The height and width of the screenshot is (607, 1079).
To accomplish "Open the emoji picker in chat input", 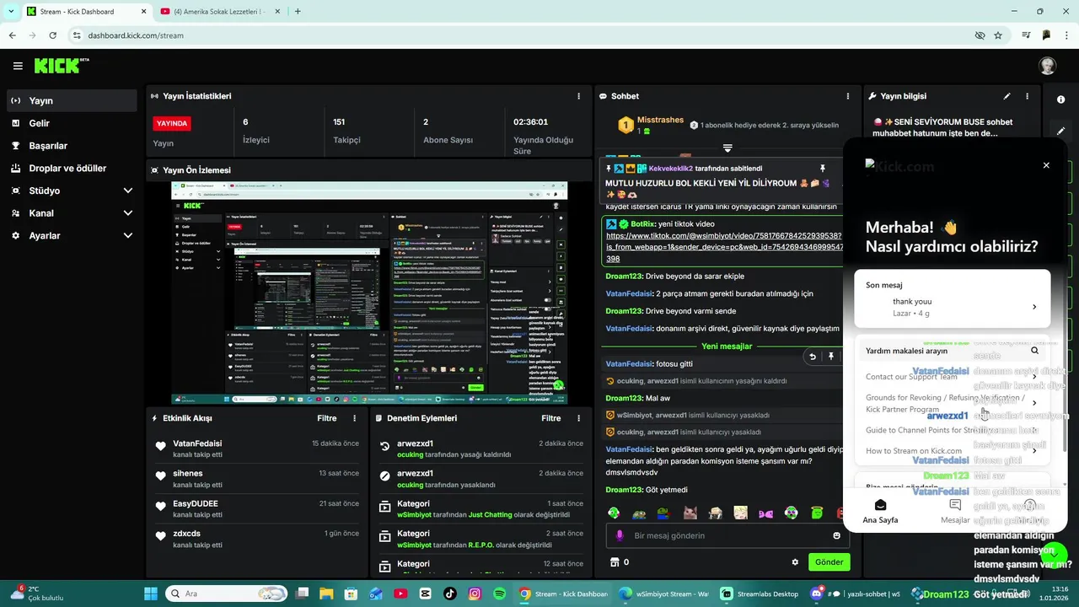I will (836, 535).
